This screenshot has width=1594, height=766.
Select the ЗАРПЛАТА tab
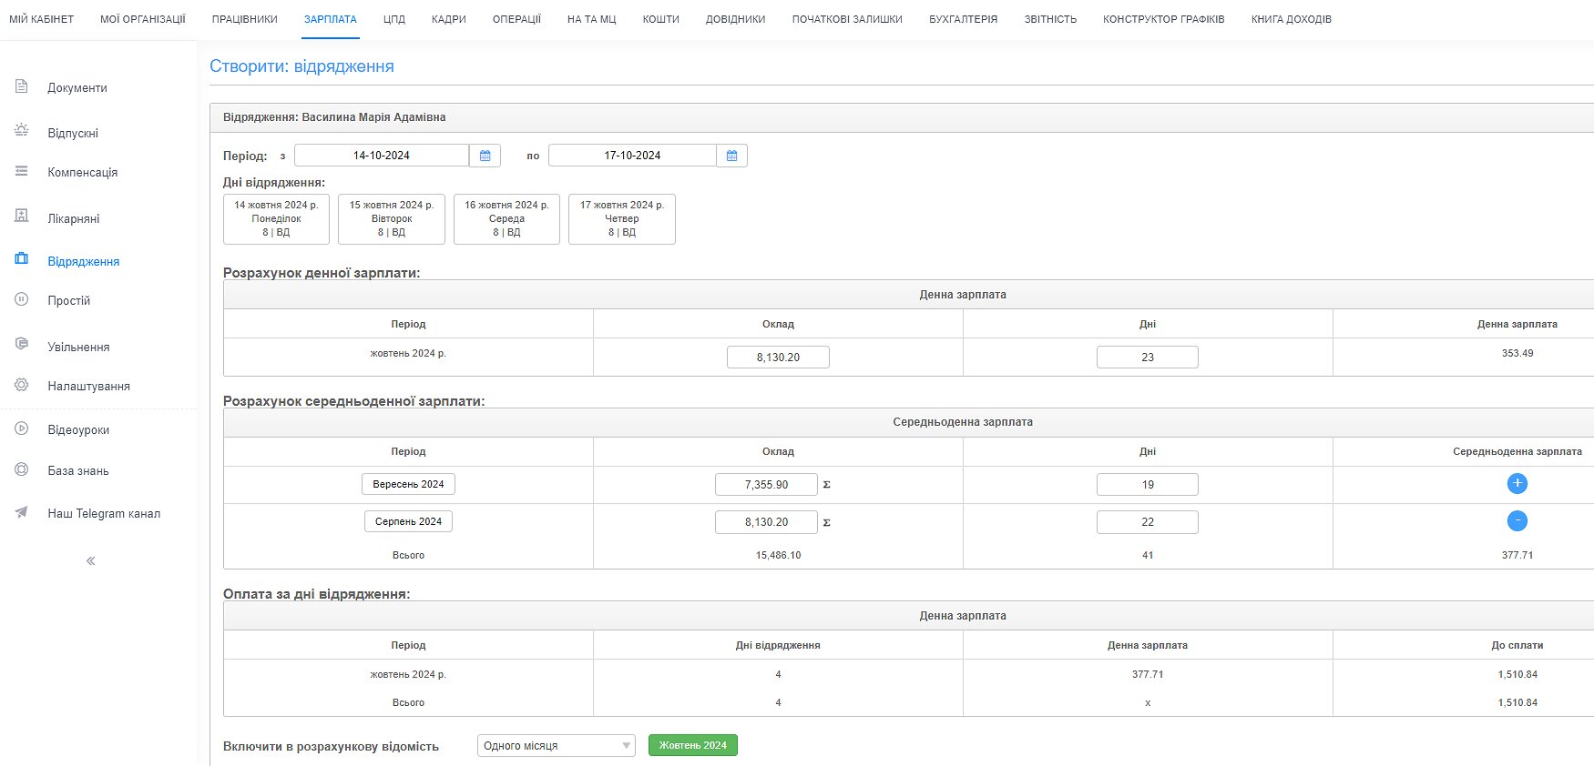click(331, 19)
